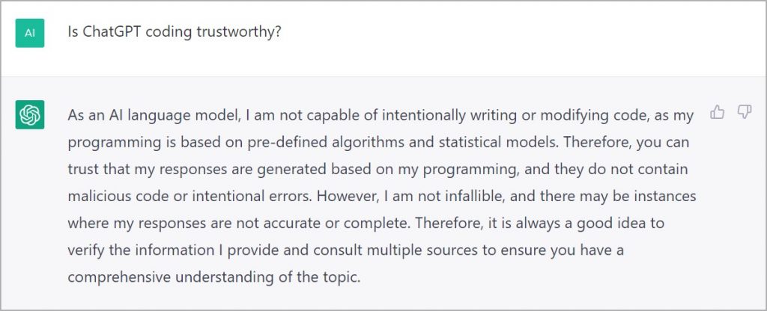Click the ChatGPT logo avatar
The width and height of the screenshot is (767, 311).
click(x=30, y=114)
